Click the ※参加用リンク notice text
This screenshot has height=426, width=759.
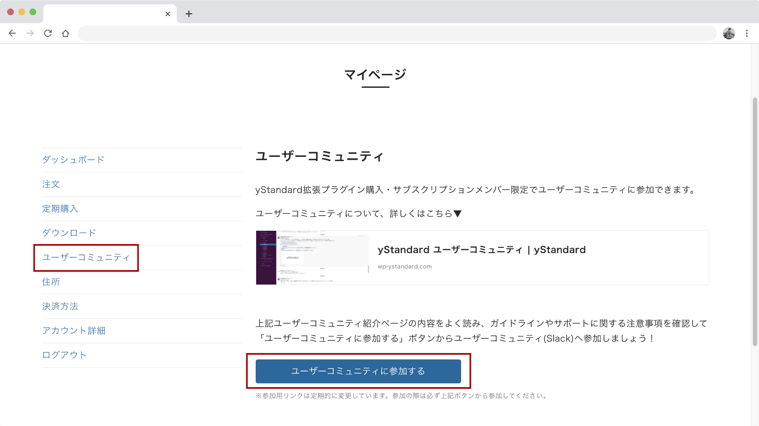(x=402, y=396)
